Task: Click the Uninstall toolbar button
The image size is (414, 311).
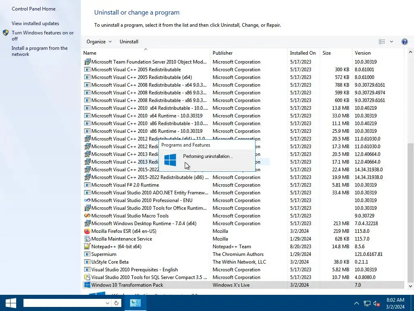Action: point(129,42)
